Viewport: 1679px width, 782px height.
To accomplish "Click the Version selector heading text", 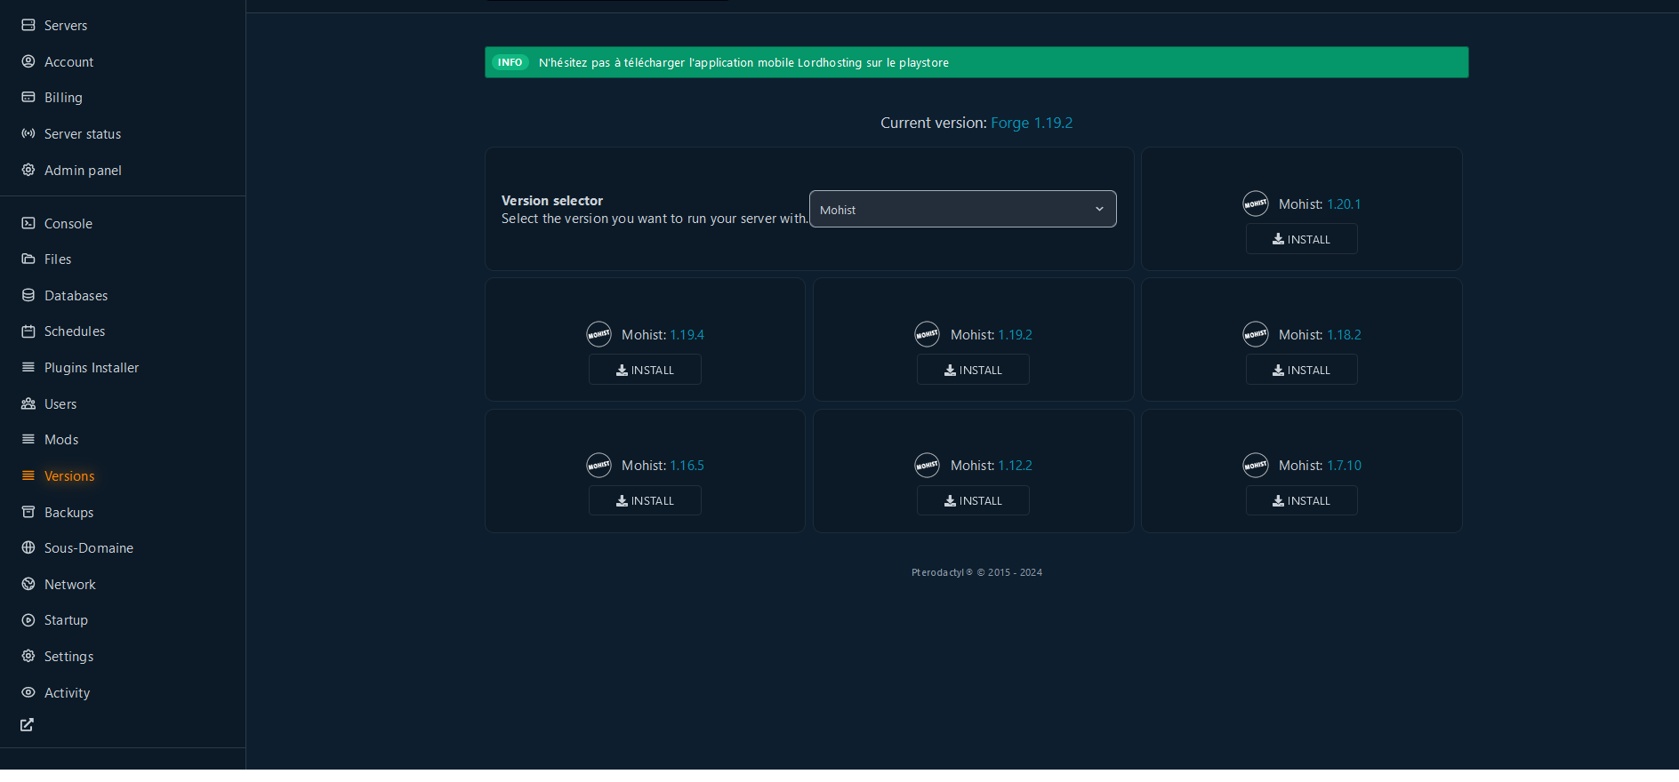I will click(552, 201).
